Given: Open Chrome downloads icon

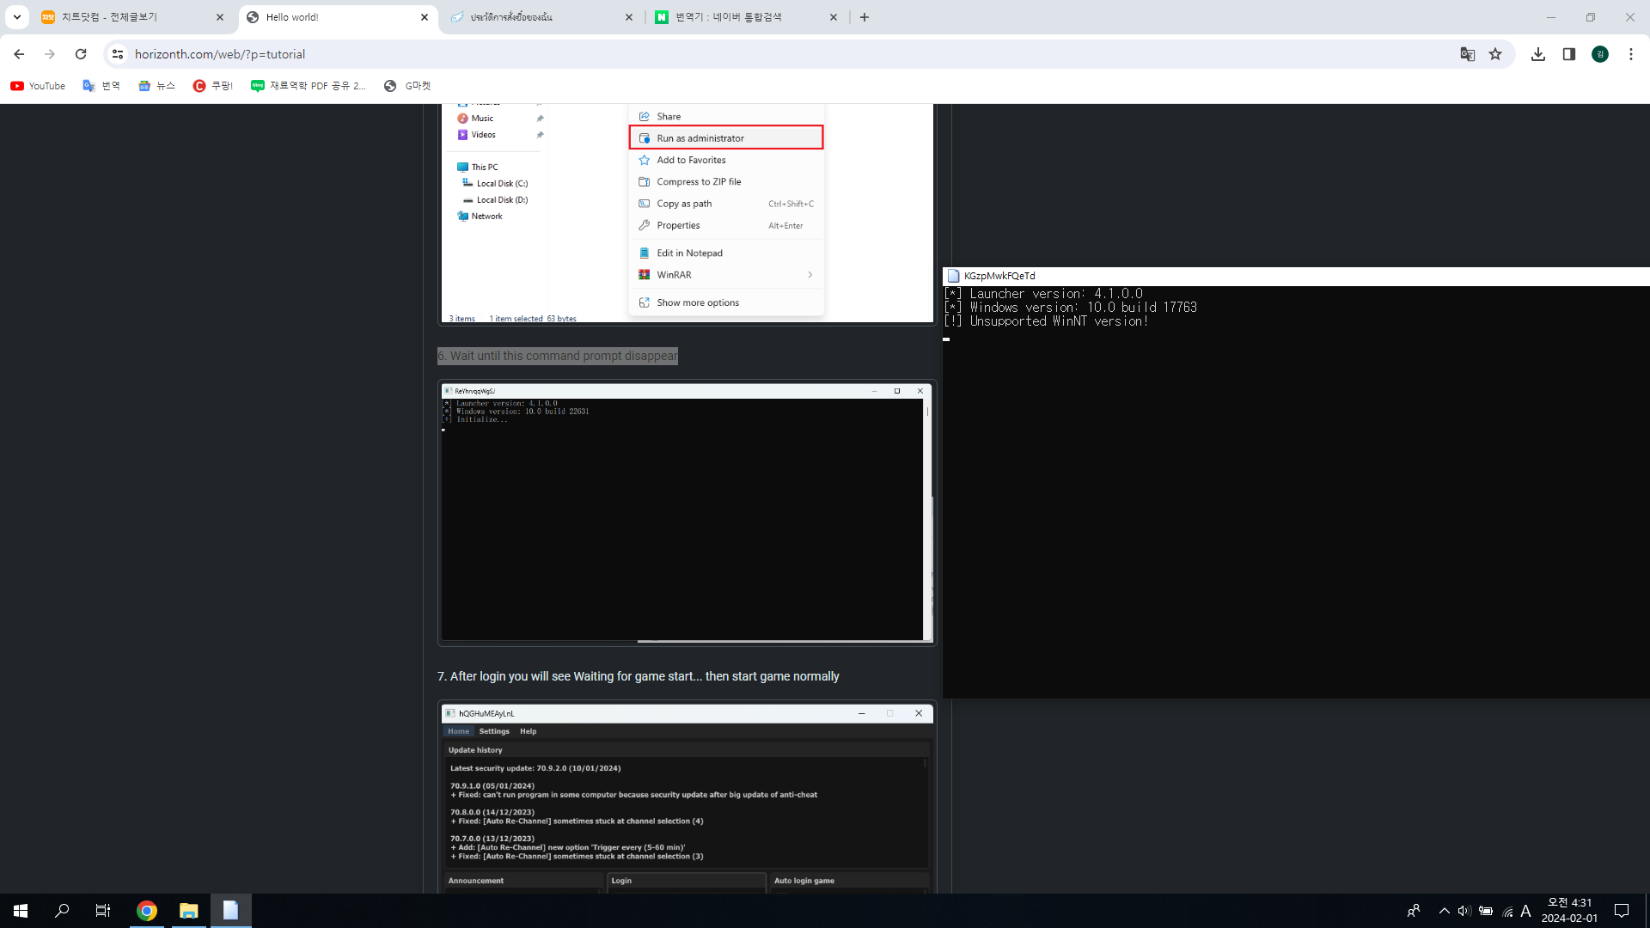Looking at the screenshot, I should pos(1538,54).
